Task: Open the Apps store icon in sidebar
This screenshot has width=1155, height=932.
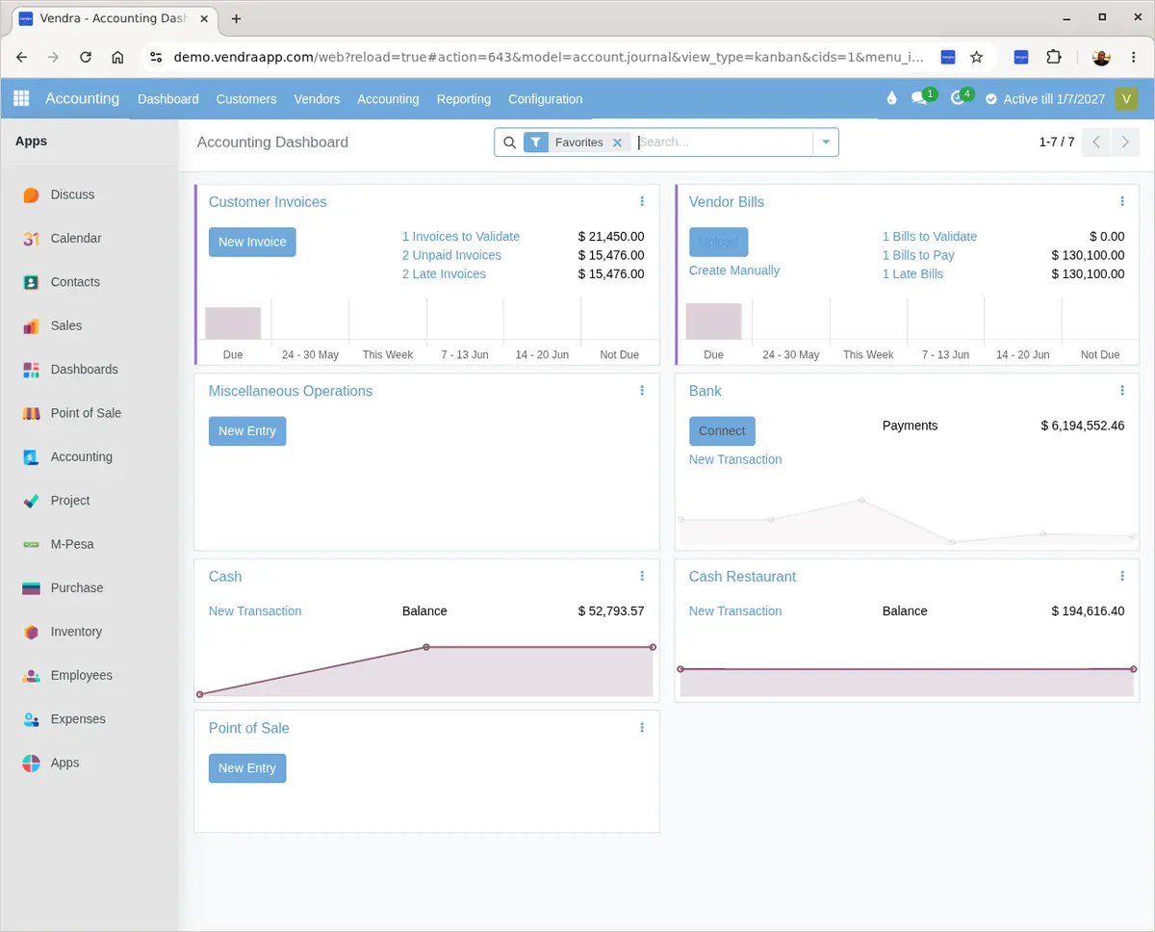Action: pyautogui.click(x=32, y=763)
